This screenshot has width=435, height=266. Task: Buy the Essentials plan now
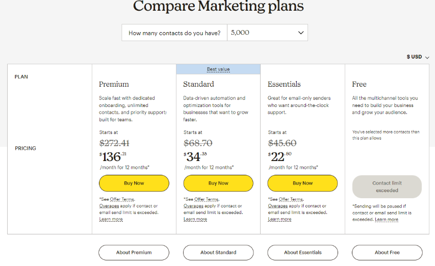pos(303,183)
